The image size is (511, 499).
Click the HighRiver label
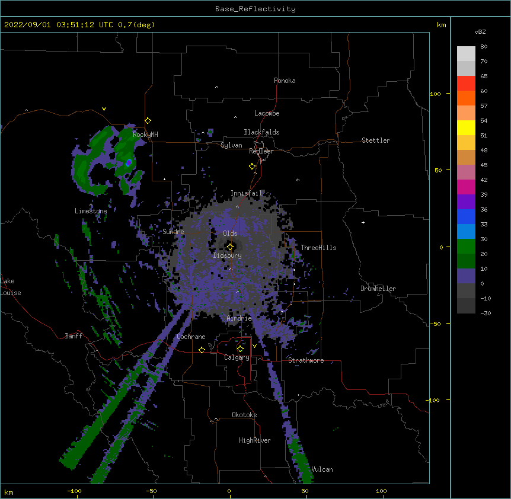click(x=255, y=440)
